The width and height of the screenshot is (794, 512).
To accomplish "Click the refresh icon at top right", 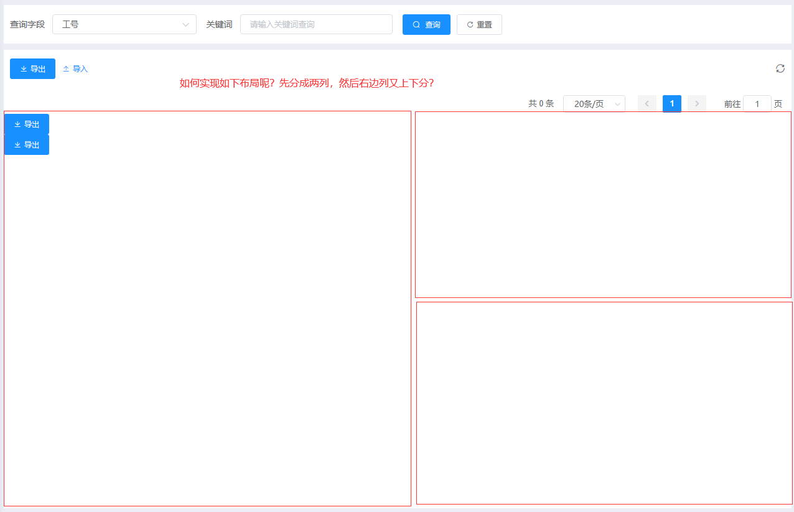I will point(780,68).
